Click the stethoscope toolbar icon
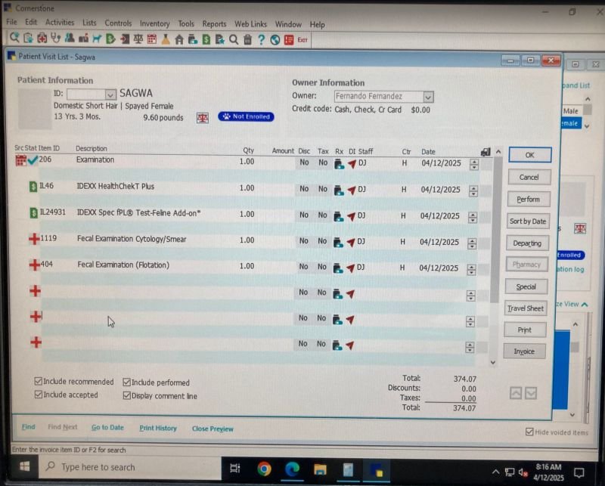This screenshot has width=605, height=486. (56, 39)
